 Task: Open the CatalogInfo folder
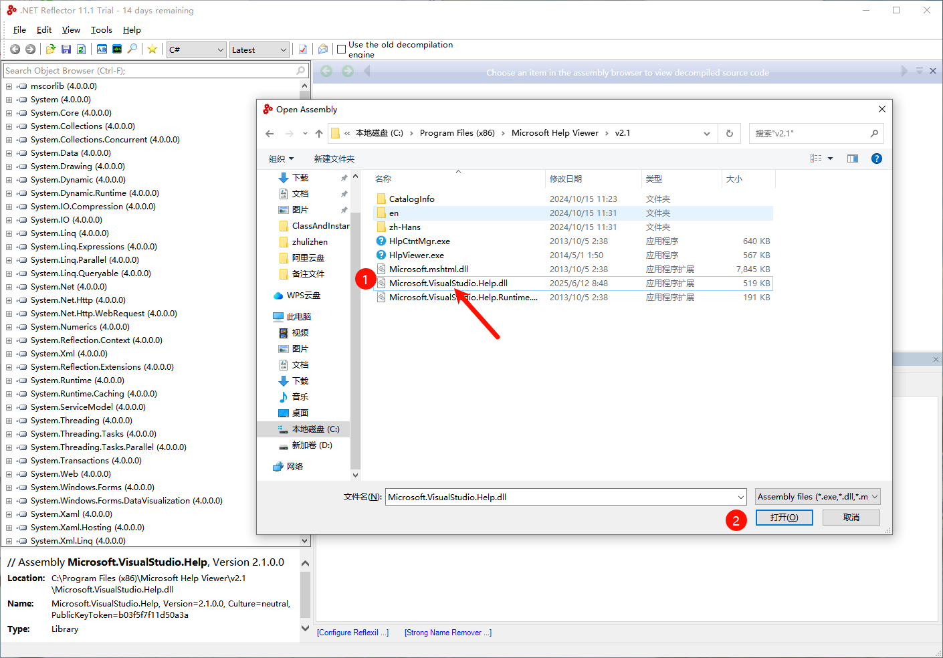point(412,199)
